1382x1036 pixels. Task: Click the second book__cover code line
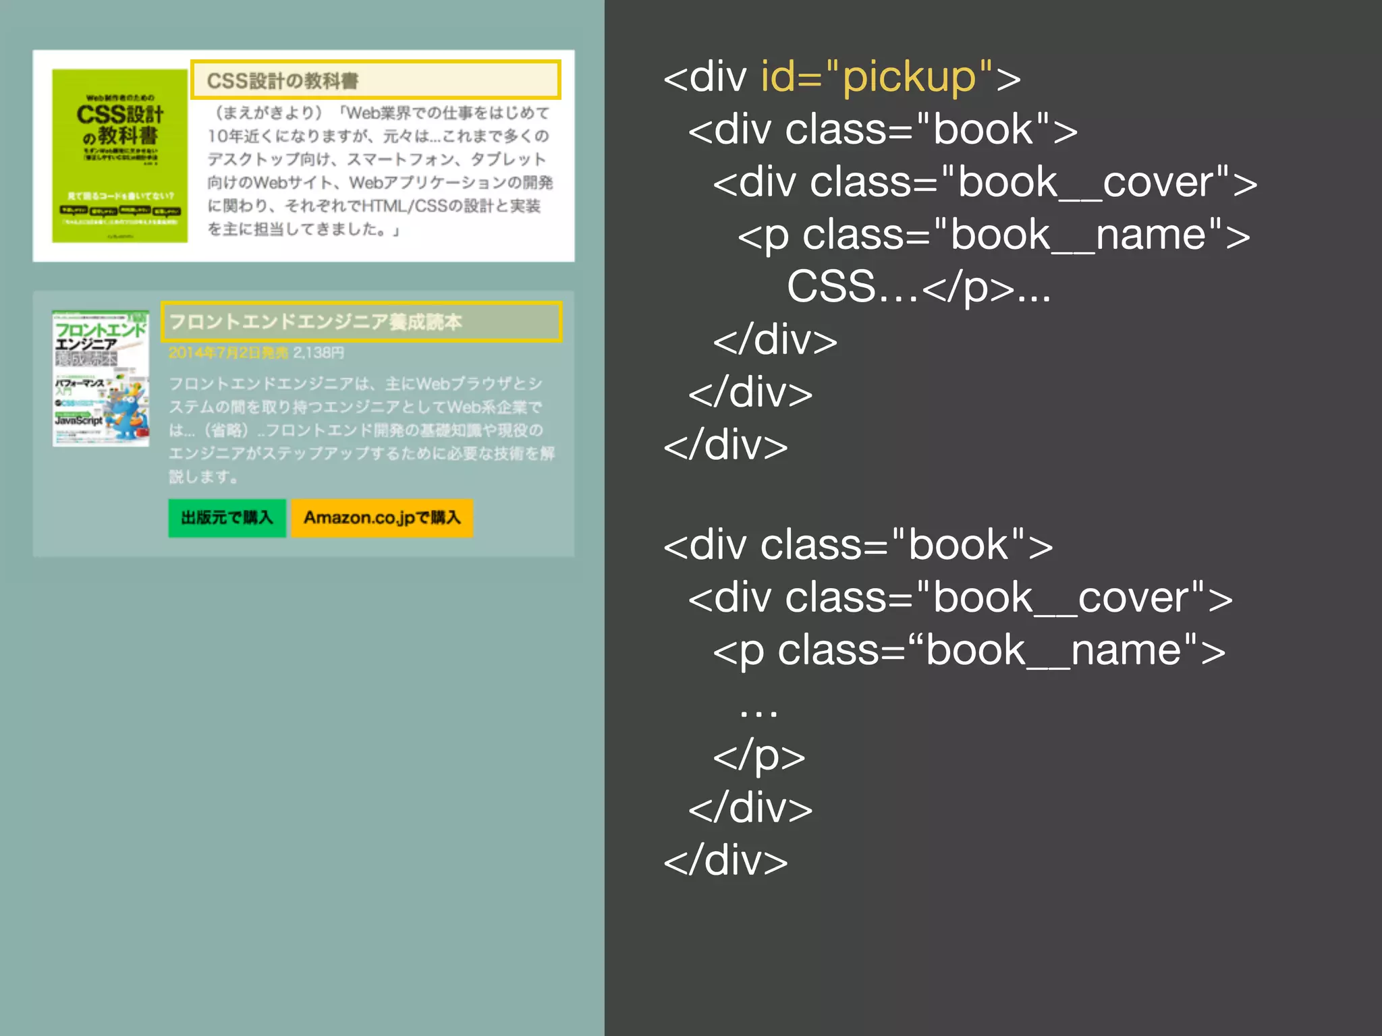[960, 598]
